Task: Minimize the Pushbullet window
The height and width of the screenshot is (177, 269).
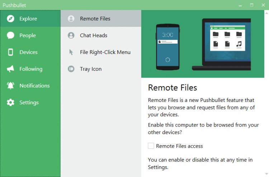Action: tap(240, 5)
